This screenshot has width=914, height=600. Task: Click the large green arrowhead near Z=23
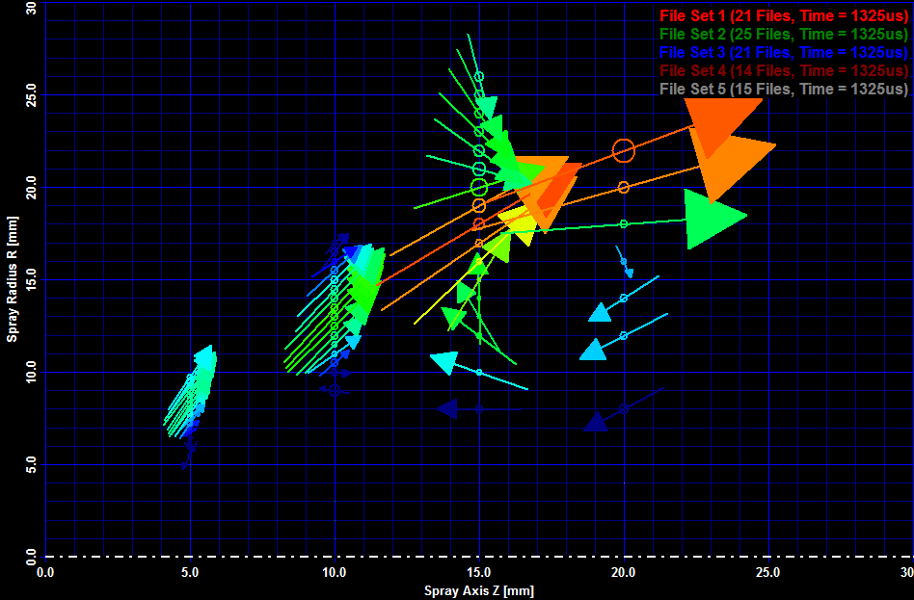[x=712, y=218]
